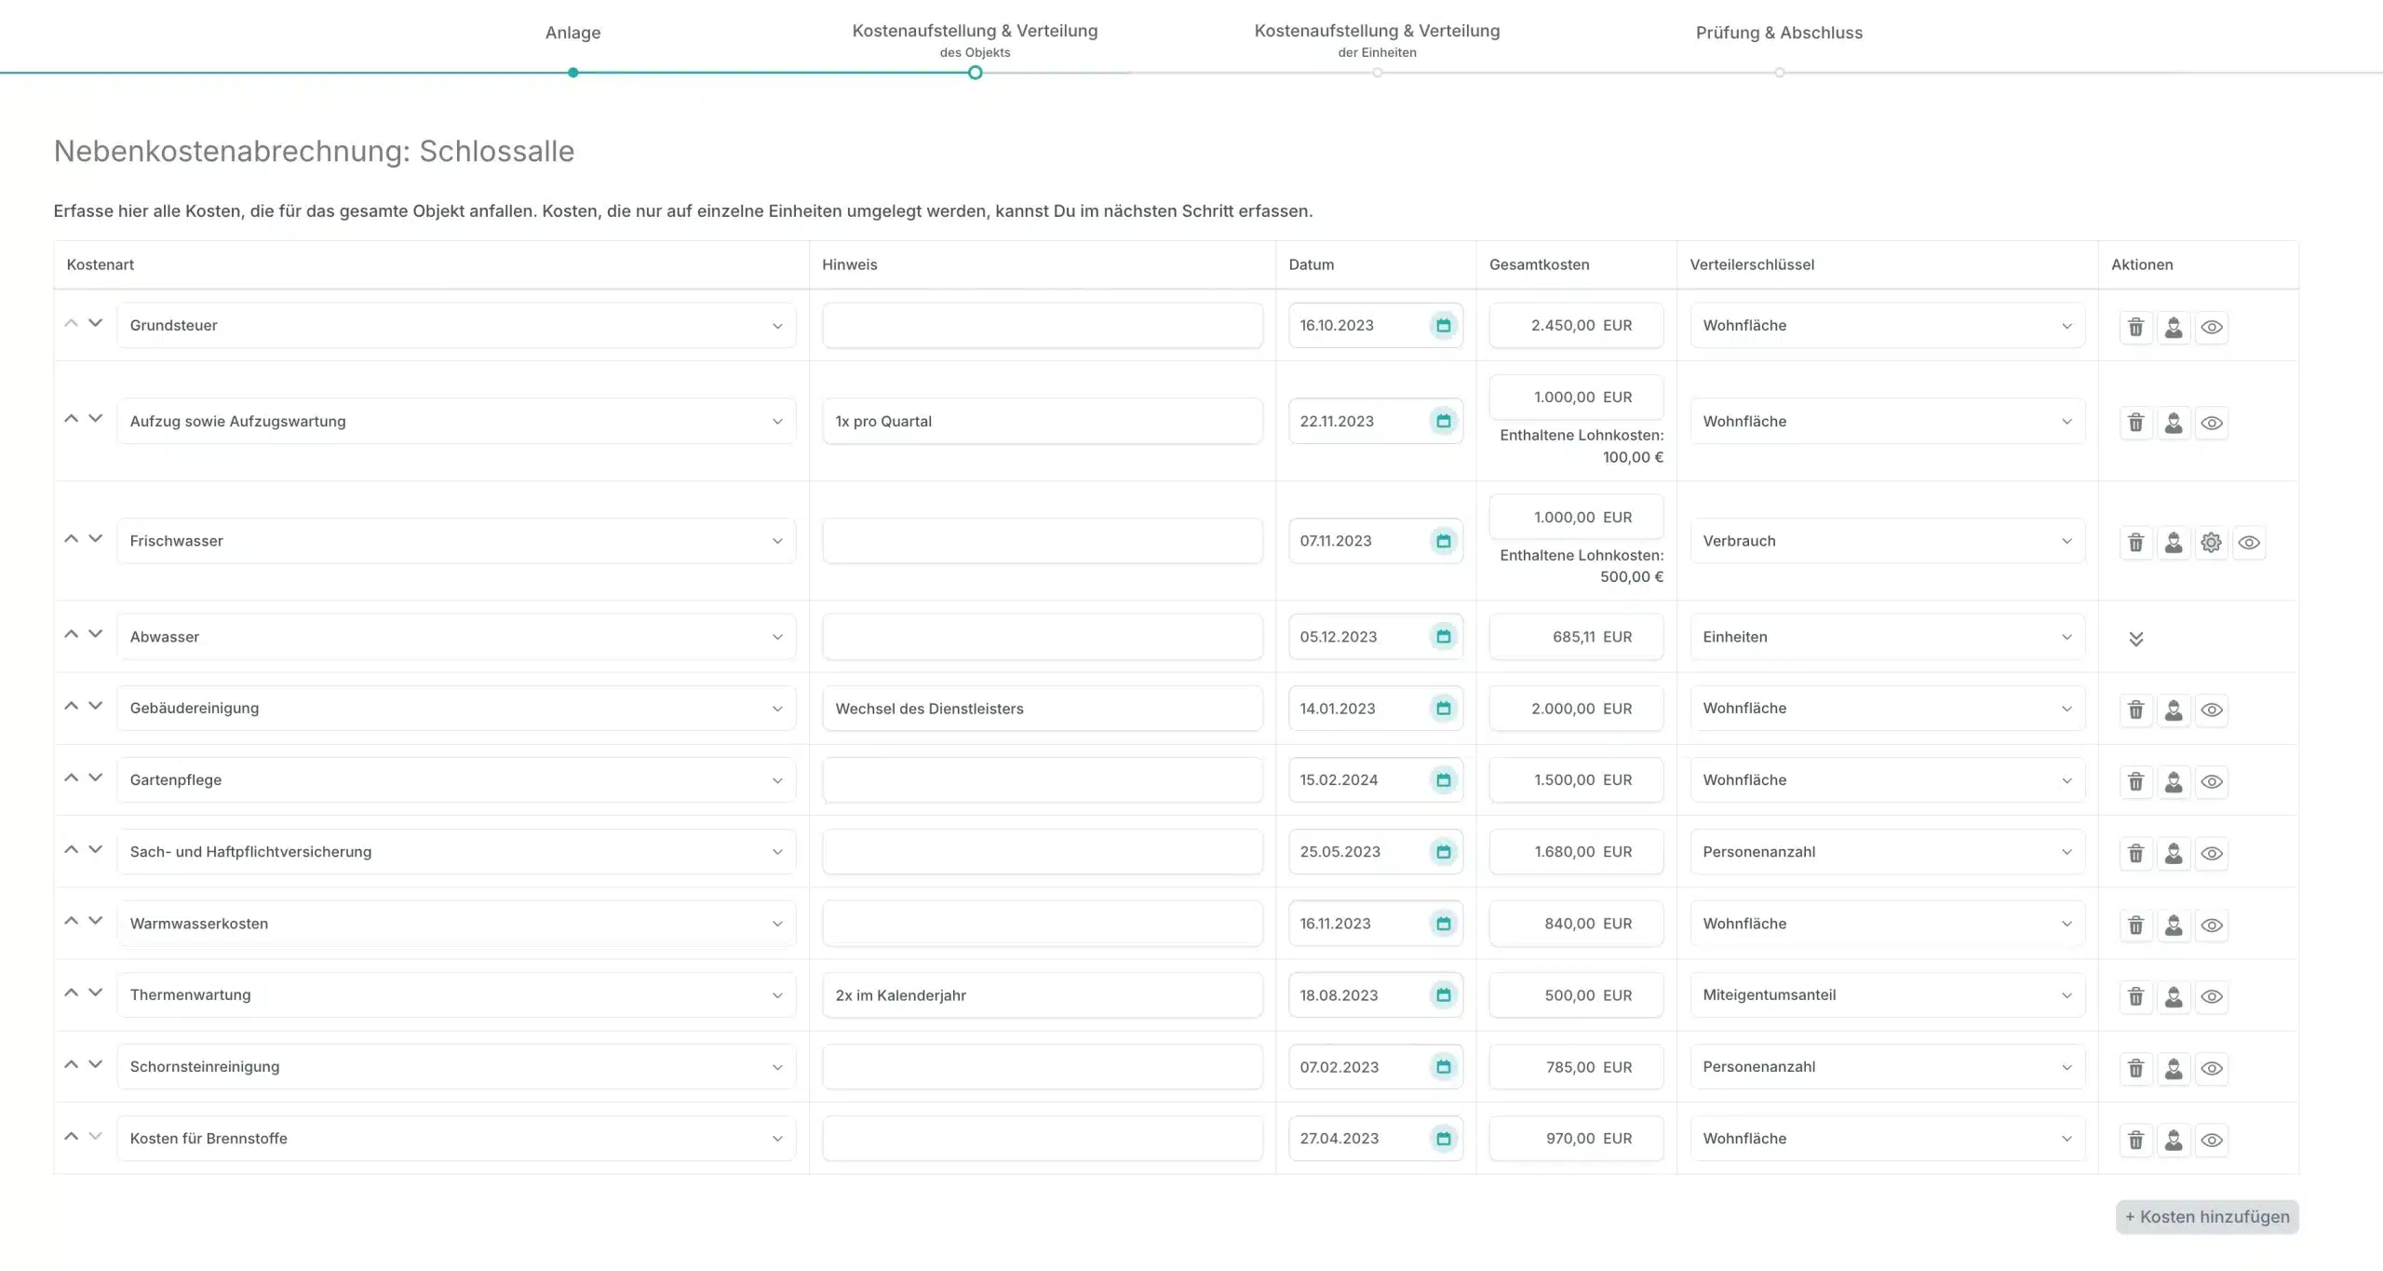The width and height of the screenshot is (2383, 1271).
Task: Delete the Thermenwartung cost row
Action: point(2136,996)
